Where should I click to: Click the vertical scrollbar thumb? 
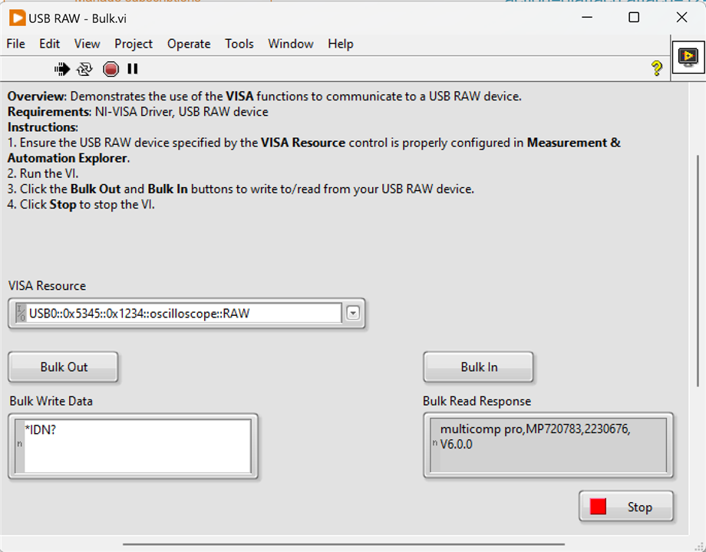pos(698,270)
